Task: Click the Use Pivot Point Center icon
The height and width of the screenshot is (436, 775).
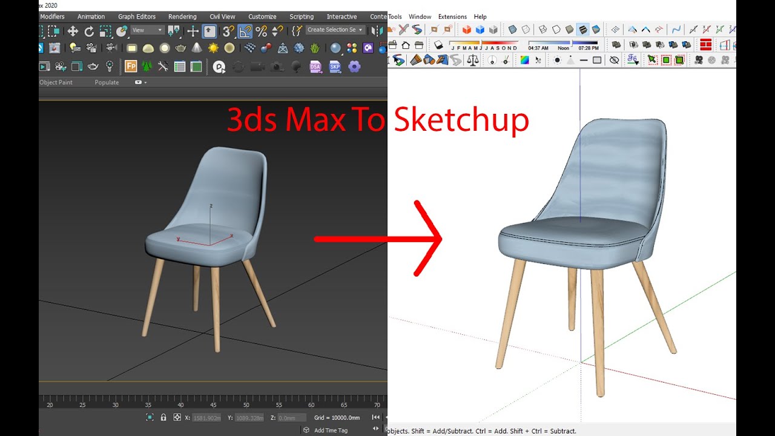Action: coord(174,30)
